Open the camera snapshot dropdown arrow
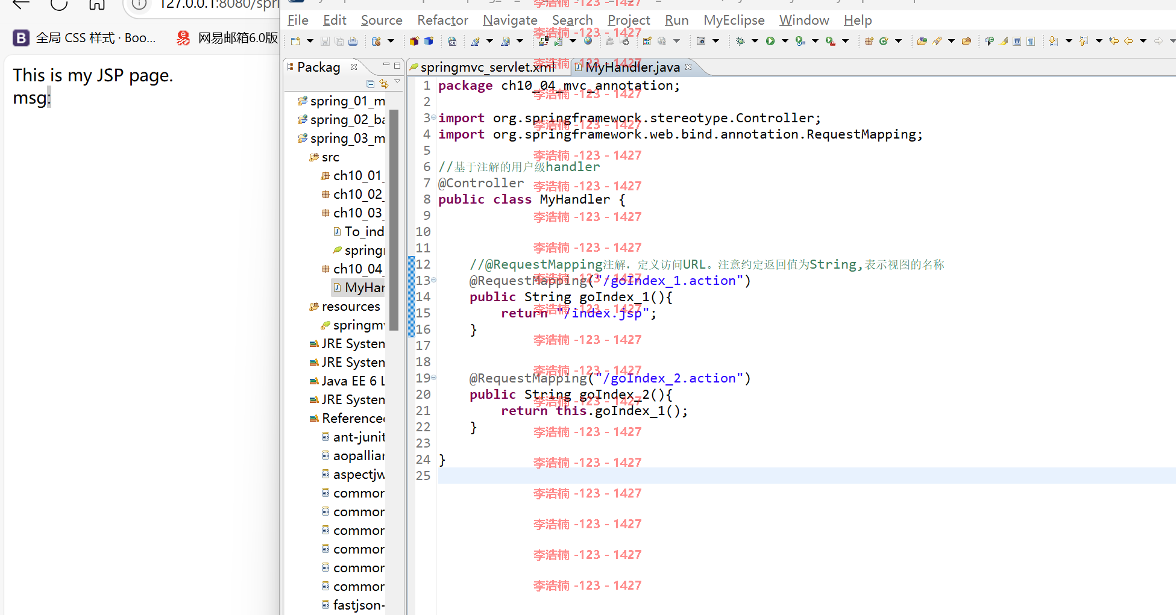Viewport: 1176px width, 615px height. pos(715,41)
